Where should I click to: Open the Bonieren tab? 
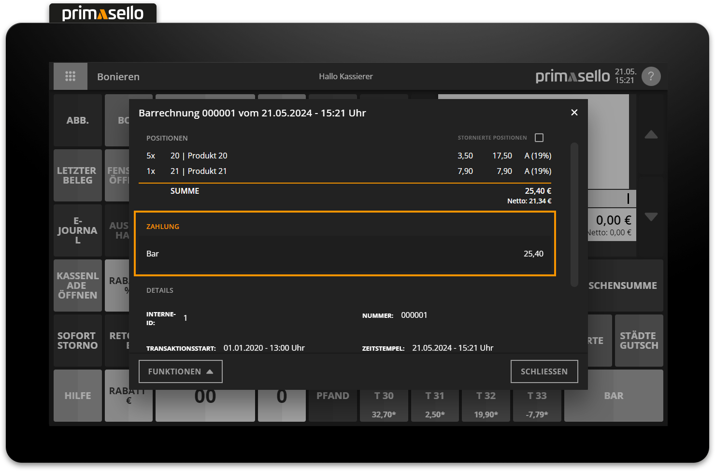[118, 76]
